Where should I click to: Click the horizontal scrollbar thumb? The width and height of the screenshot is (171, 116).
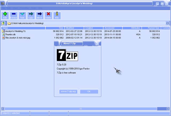click(x=81, y=109)
